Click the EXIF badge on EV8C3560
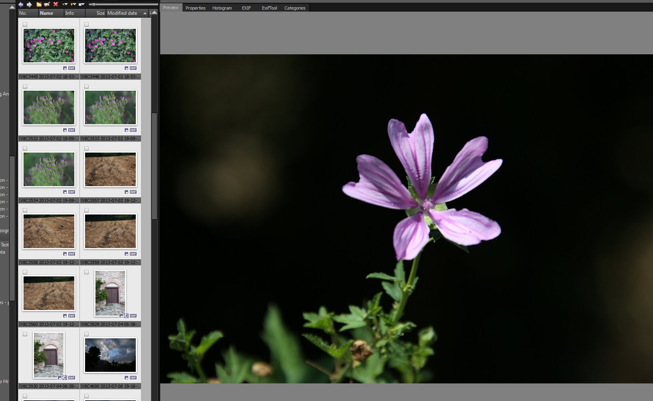 (x=71, y=316)
